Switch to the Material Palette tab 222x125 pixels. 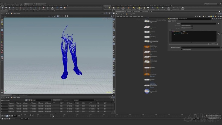[x=136, y=12]
